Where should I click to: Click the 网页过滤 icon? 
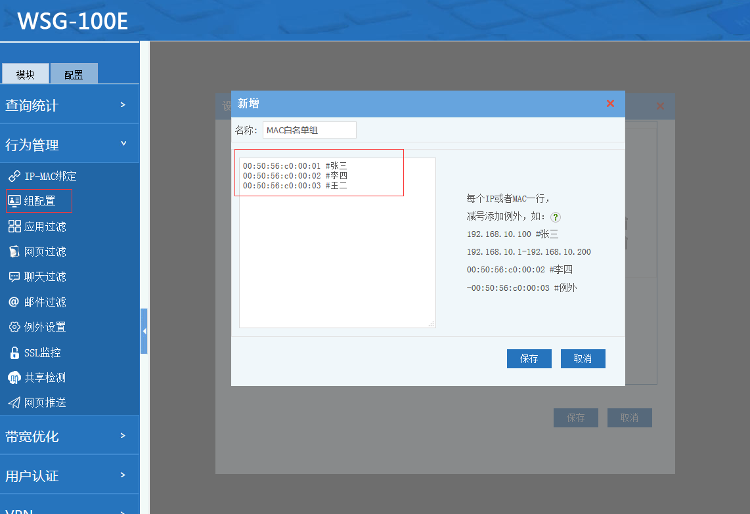14,251
